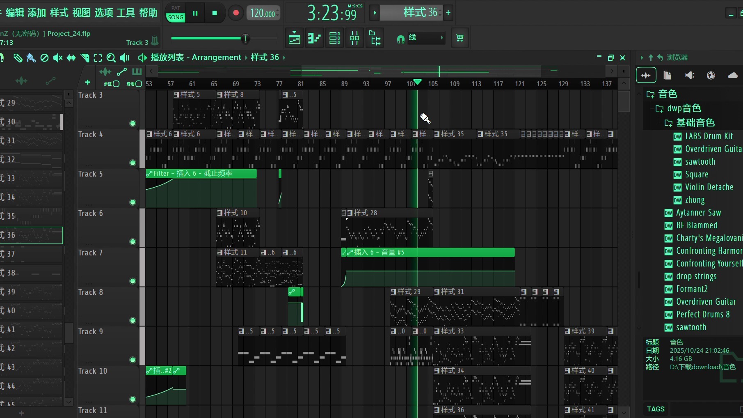Mute Track 5 via its green LED
The width and height of the screenshot is (743, 418).
(x=133, y=202)
